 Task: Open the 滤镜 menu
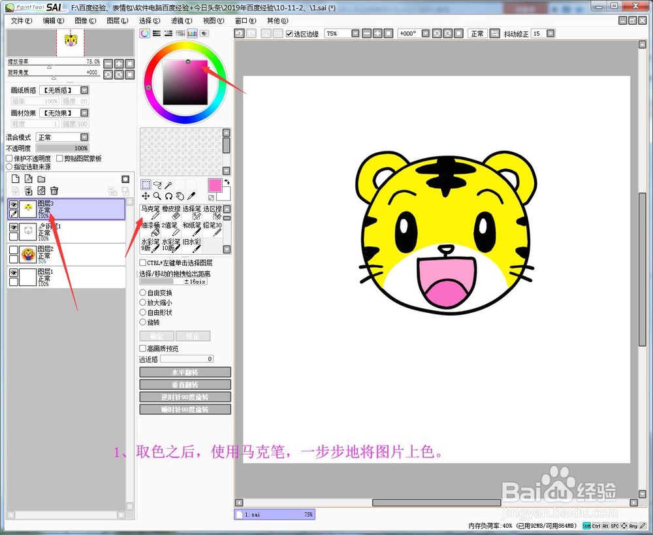pos(182,20)
